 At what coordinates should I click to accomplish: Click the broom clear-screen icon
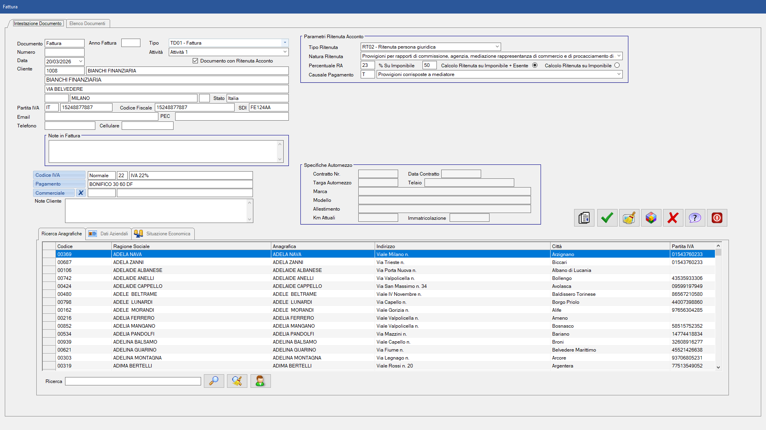click(x=629, y=218)
